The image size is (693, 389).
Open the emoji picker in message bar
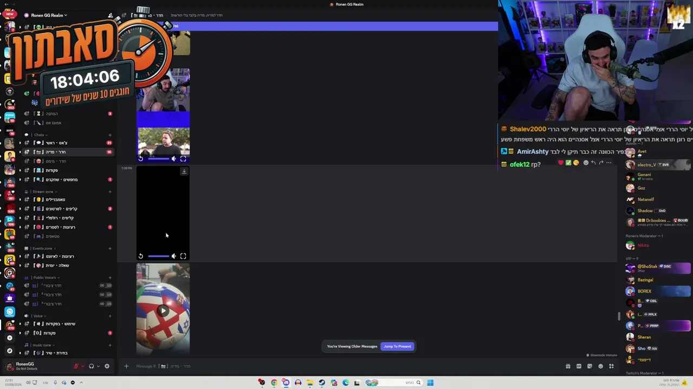point(600,366)
